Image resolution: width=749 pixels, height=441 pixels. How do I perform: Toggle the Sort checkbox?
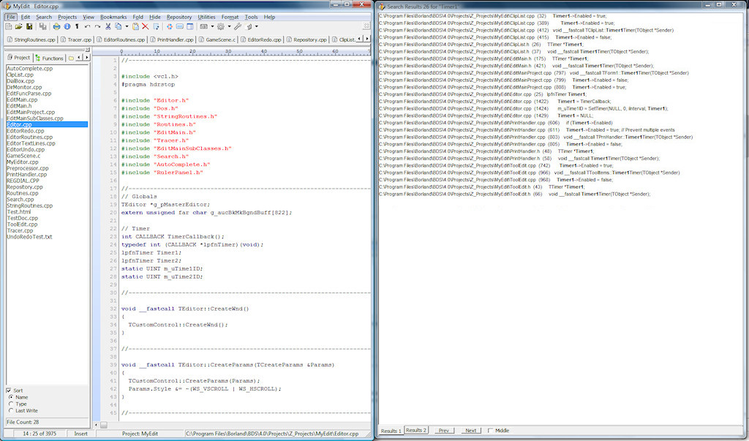[9, 391]
